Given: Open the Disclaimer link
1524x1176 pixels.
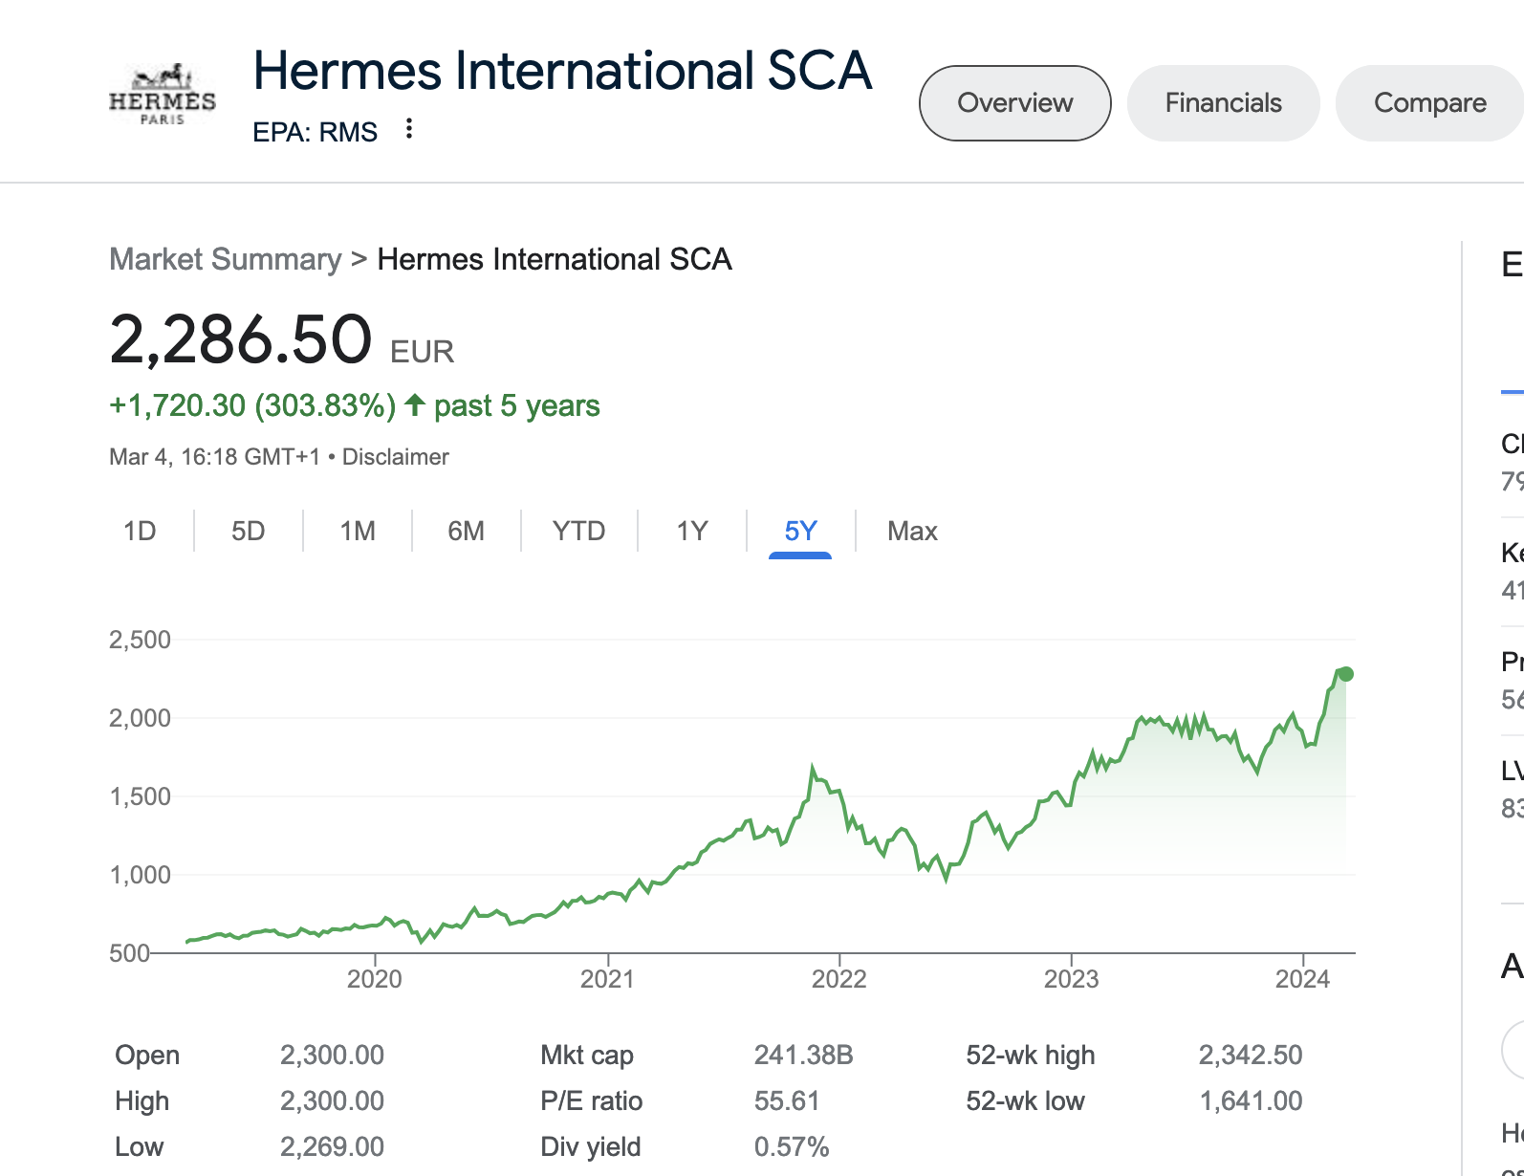Looking at the screenshot, I should pos(395,457).
